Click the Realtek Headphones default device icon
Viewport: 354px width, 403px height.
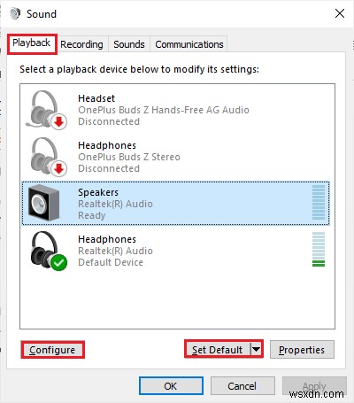(x=48, y=251)
